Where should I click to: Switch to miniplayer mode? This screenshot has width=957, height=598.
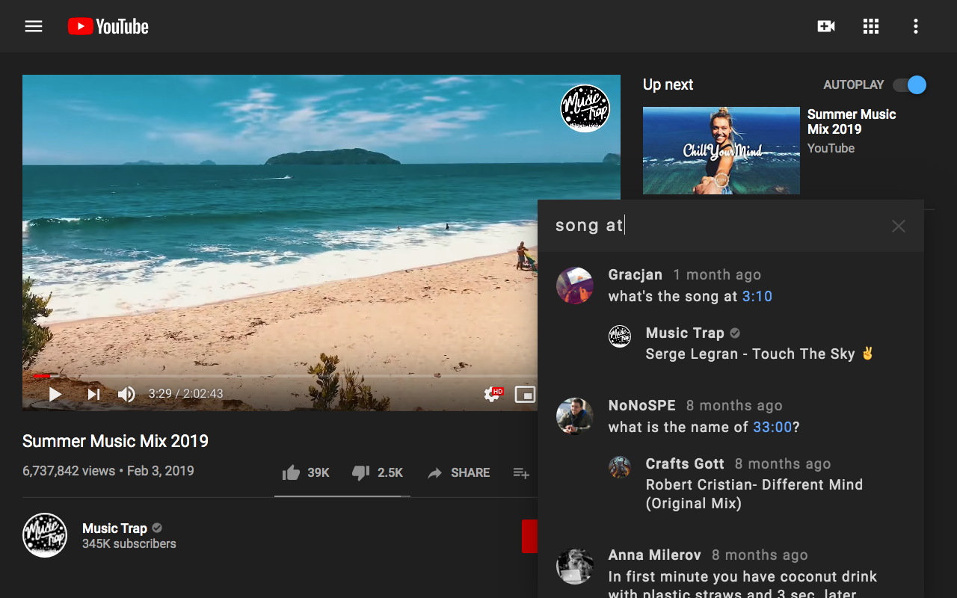point(526,394)
